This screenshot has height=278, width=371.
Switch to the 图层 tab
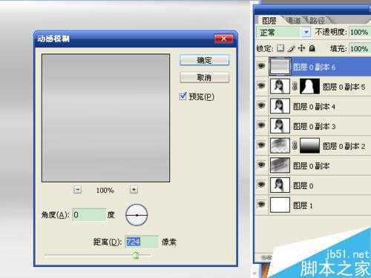point(269,21)
